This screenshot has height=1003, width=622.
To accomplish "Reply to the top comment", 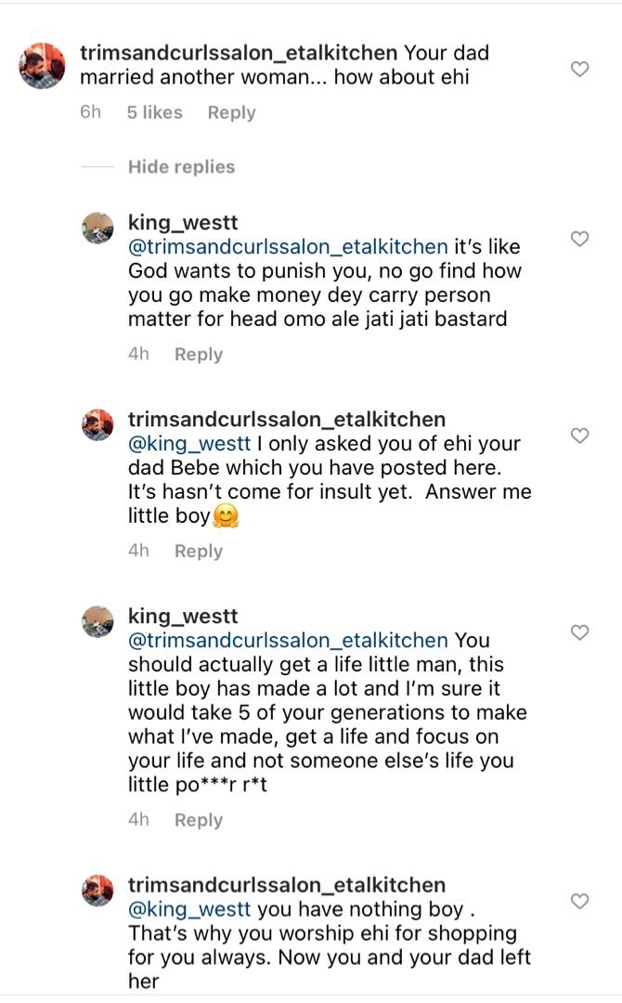I will click(231, 112).
